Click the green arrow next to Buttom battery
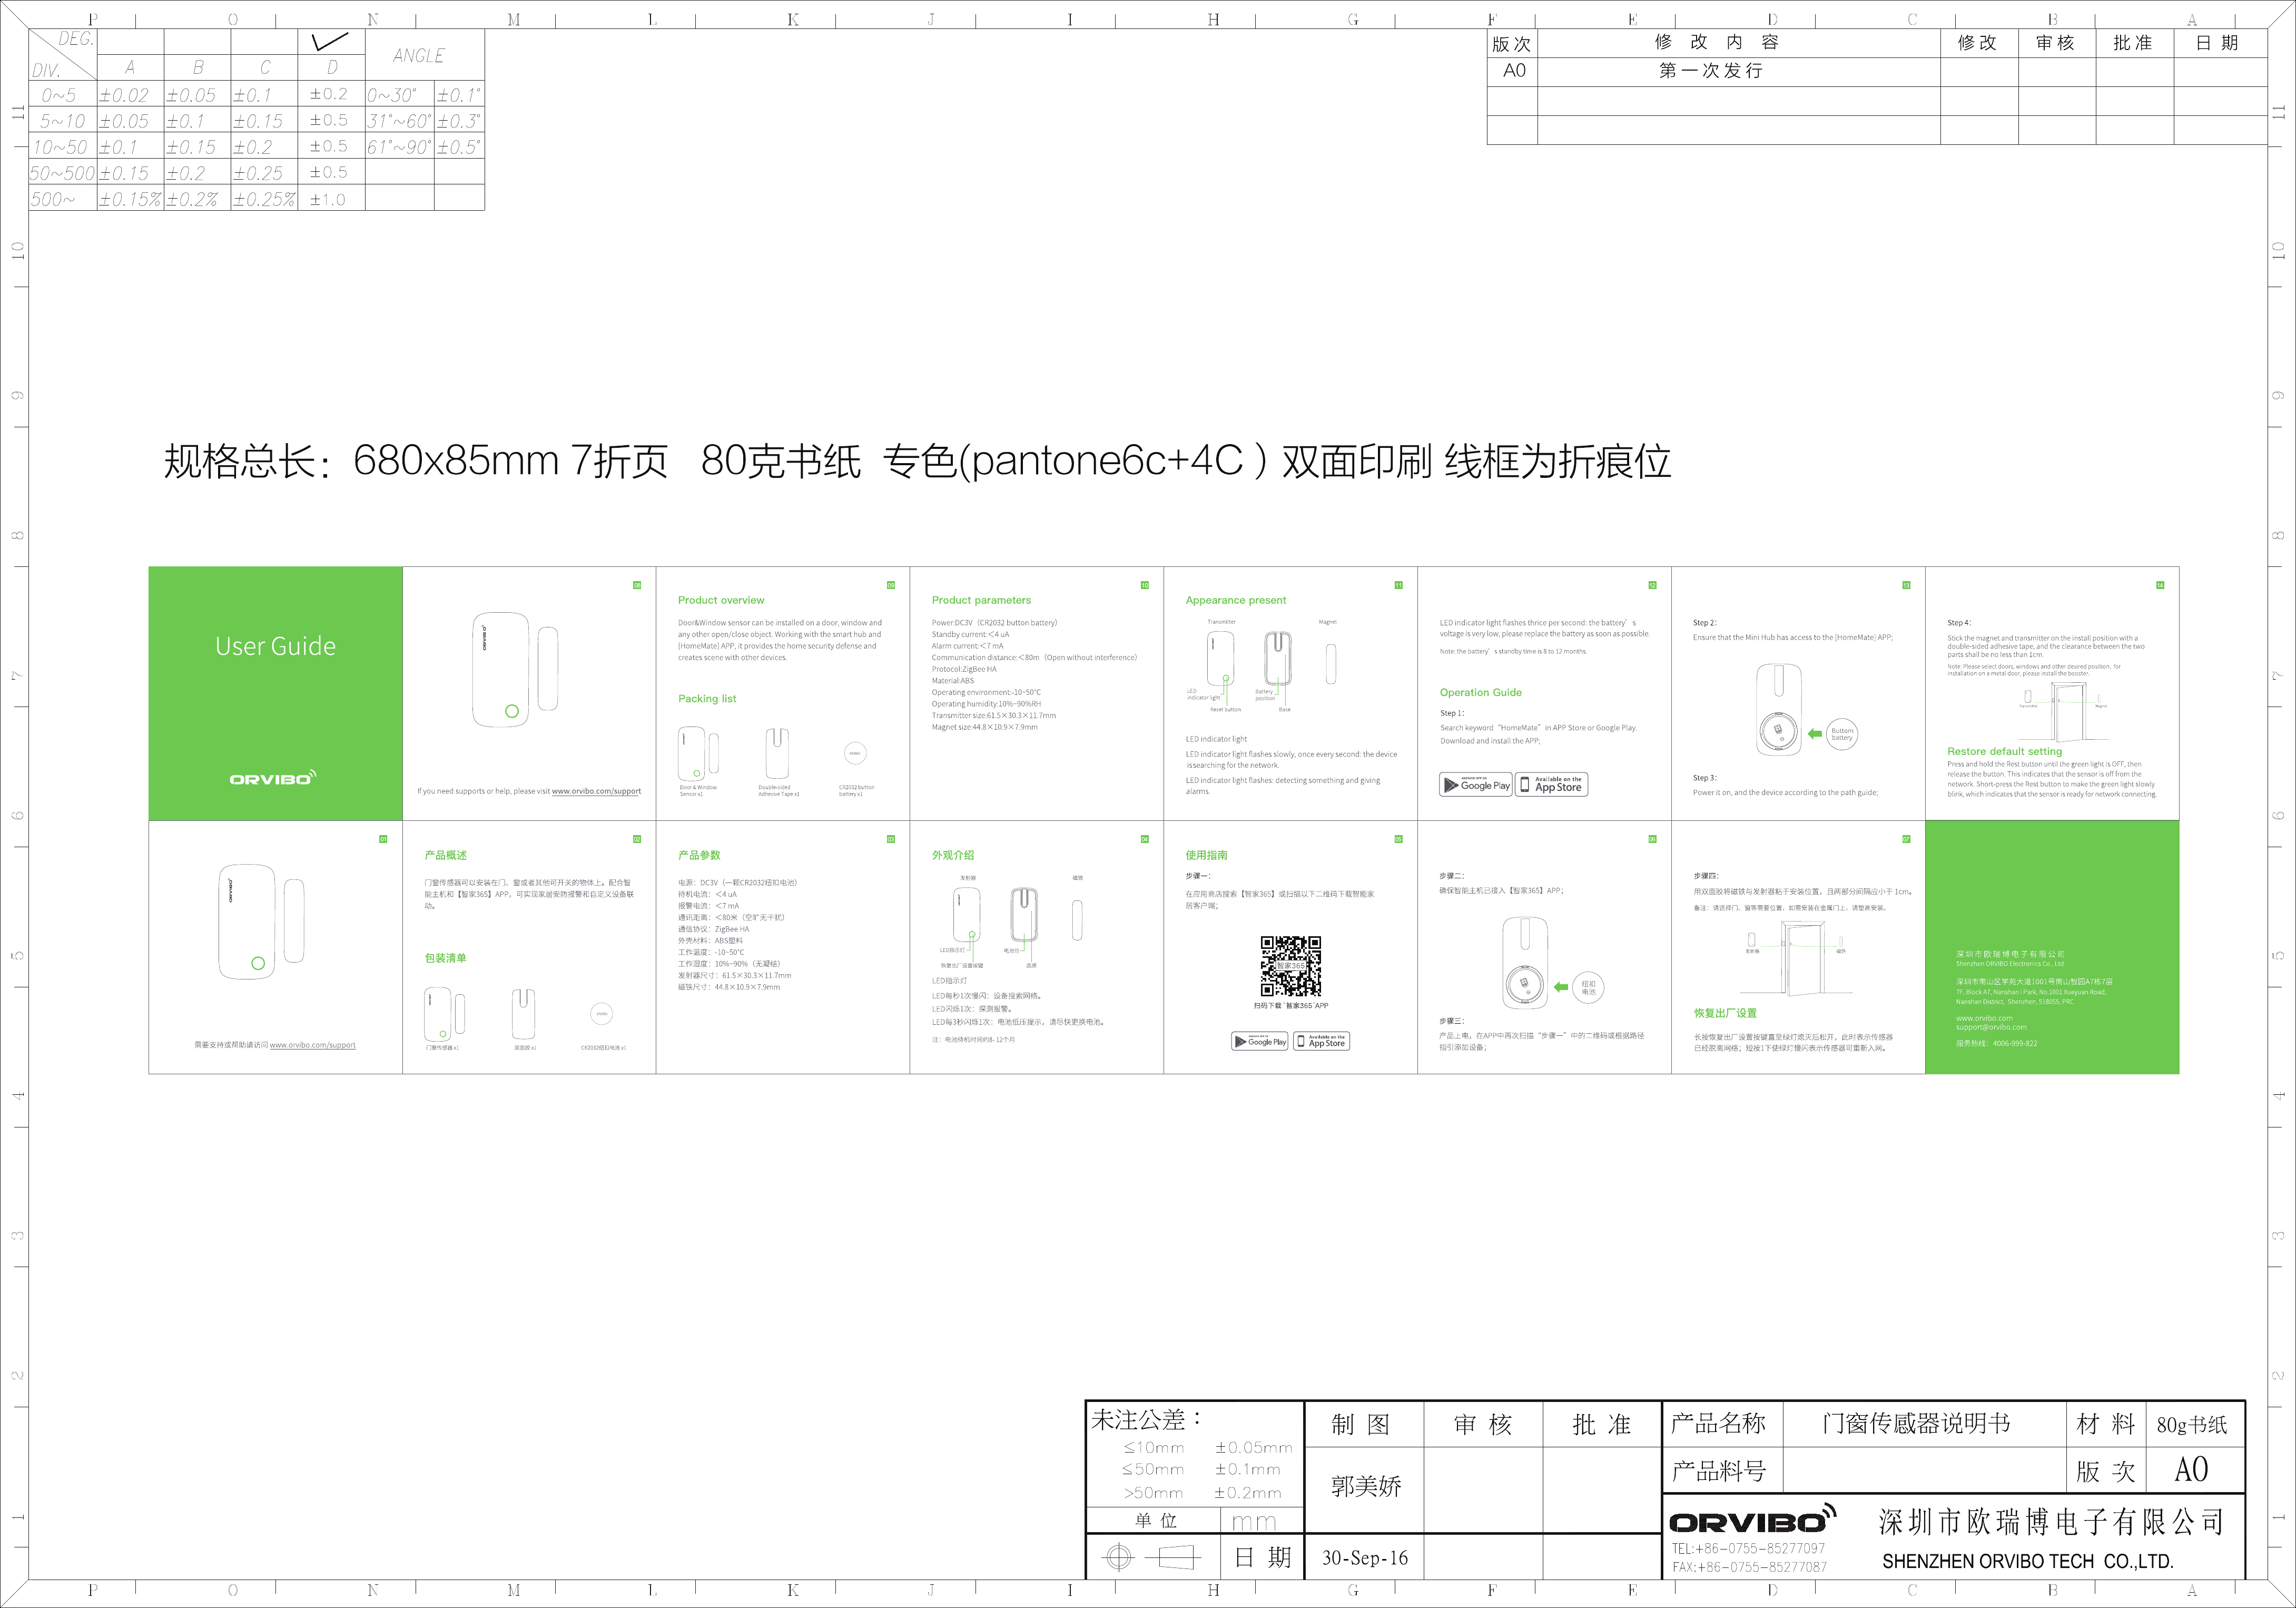Screen dimensions: 2296x1608 coord(1815,734)
